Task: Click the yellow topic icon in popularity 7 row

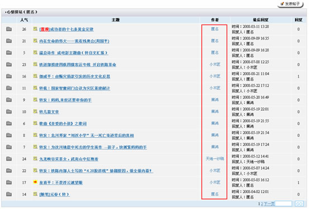Action: coord(35,147)
